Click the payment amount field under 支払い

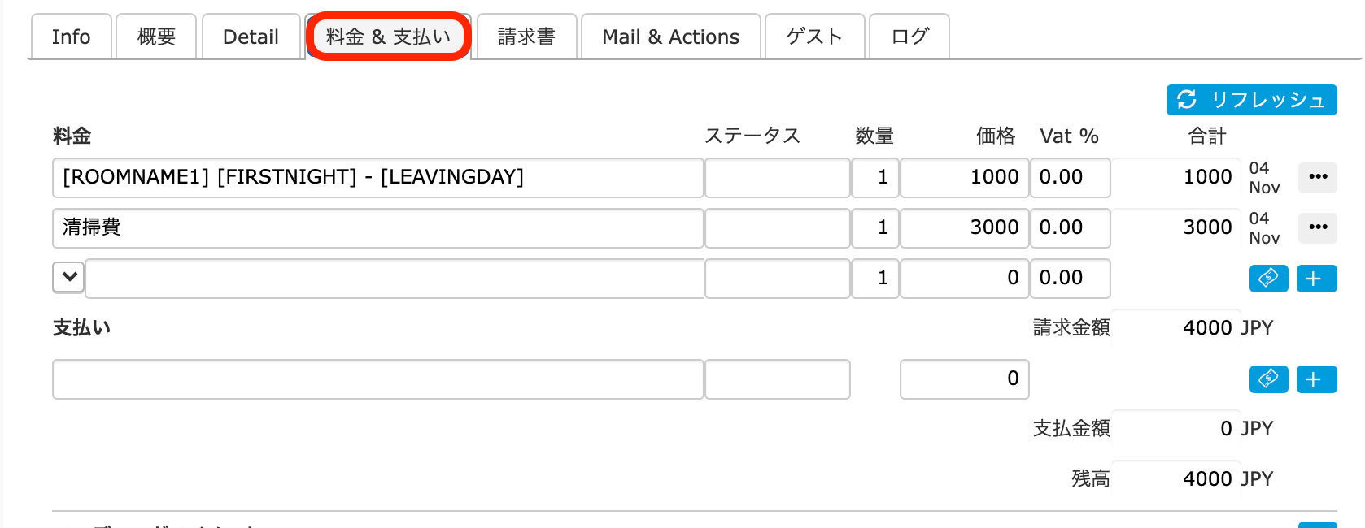point(964,379)
